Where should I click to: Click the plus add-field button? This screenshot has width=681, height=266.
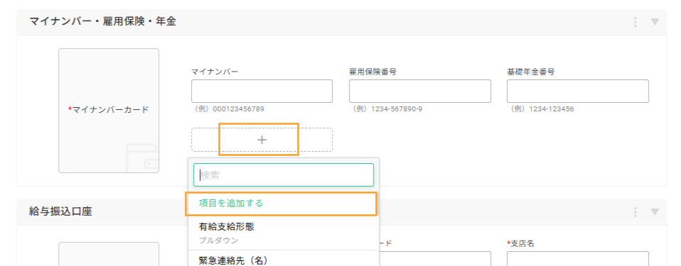click(x=262, y=140)
